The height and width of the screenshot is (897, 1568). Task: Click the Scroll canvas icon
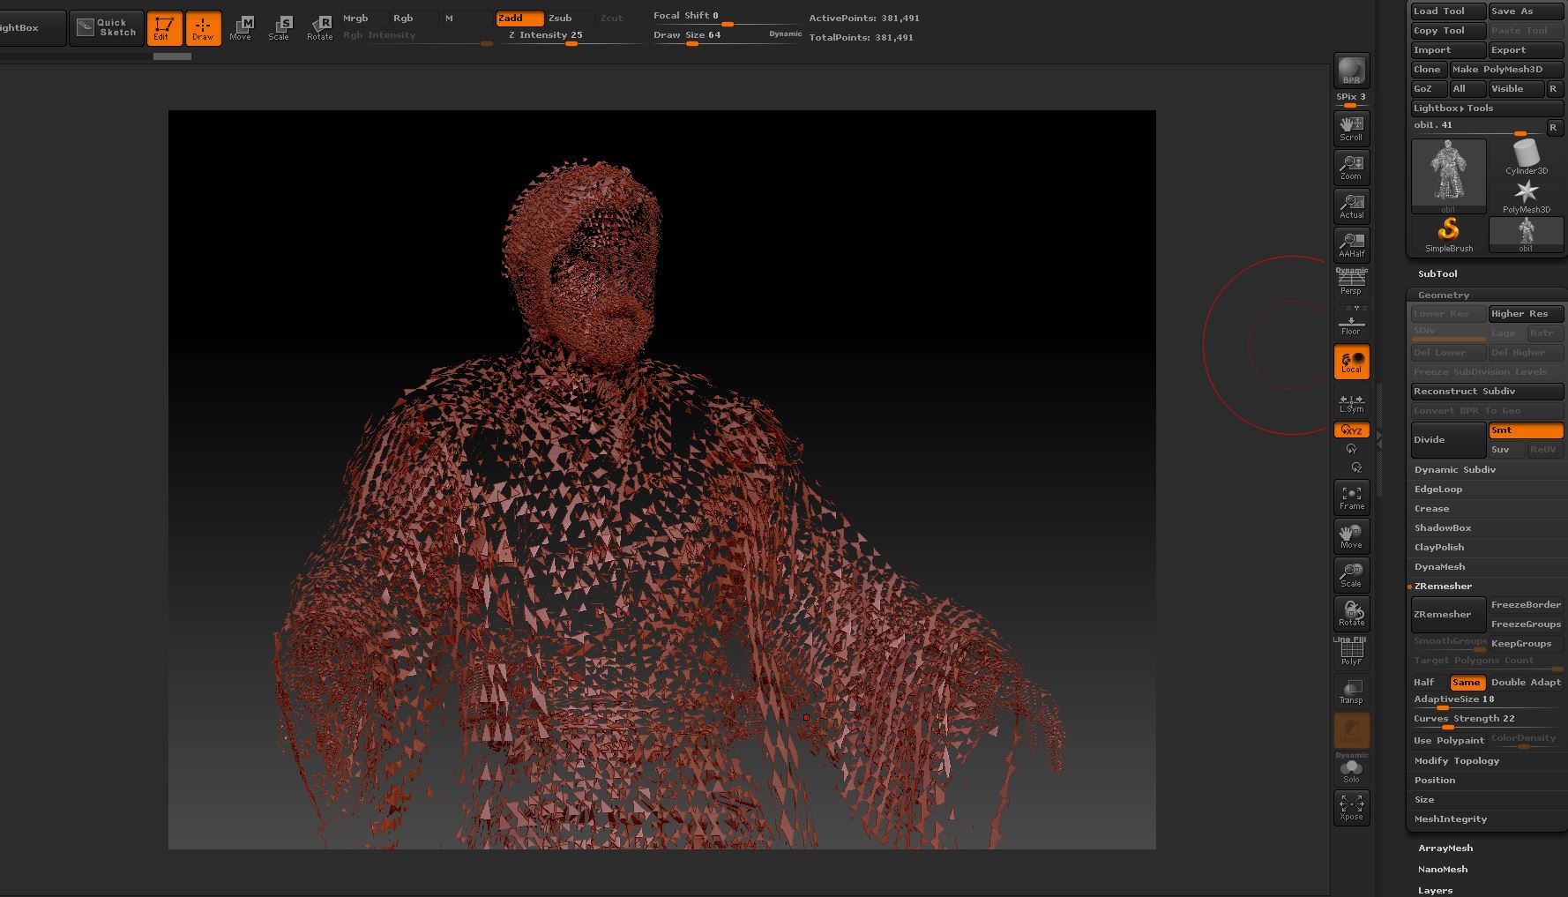tap(1351, 128)
